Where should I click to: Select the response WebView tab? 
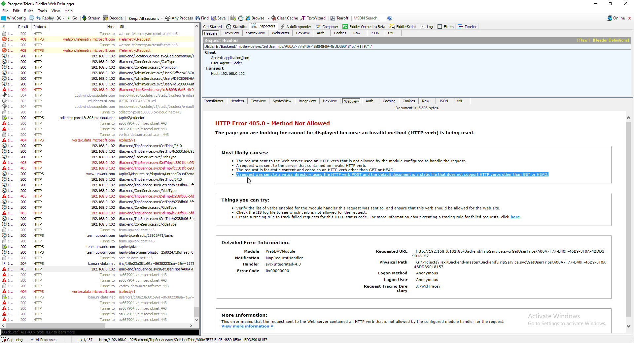click(351, 101)
